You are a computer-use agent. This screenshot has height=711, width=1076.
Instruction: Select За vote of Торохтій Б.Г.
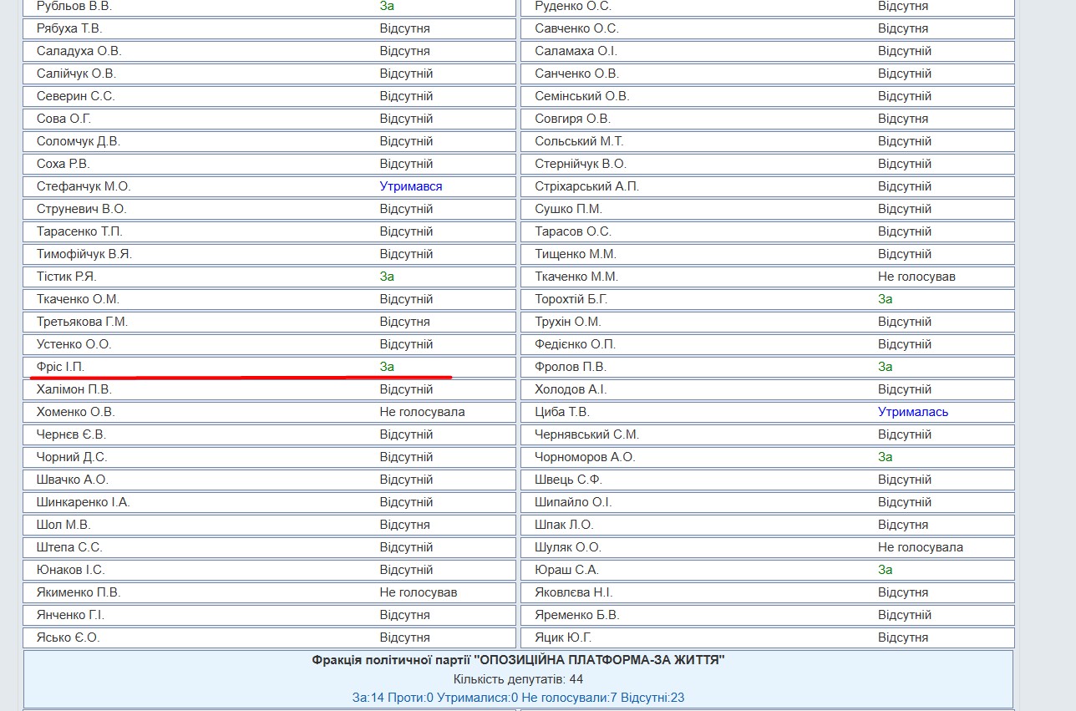tap(886, 299)
